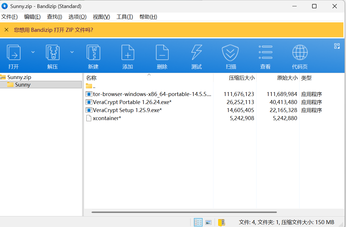Click the tor-browser exe file icon

[x=89, y=94]
